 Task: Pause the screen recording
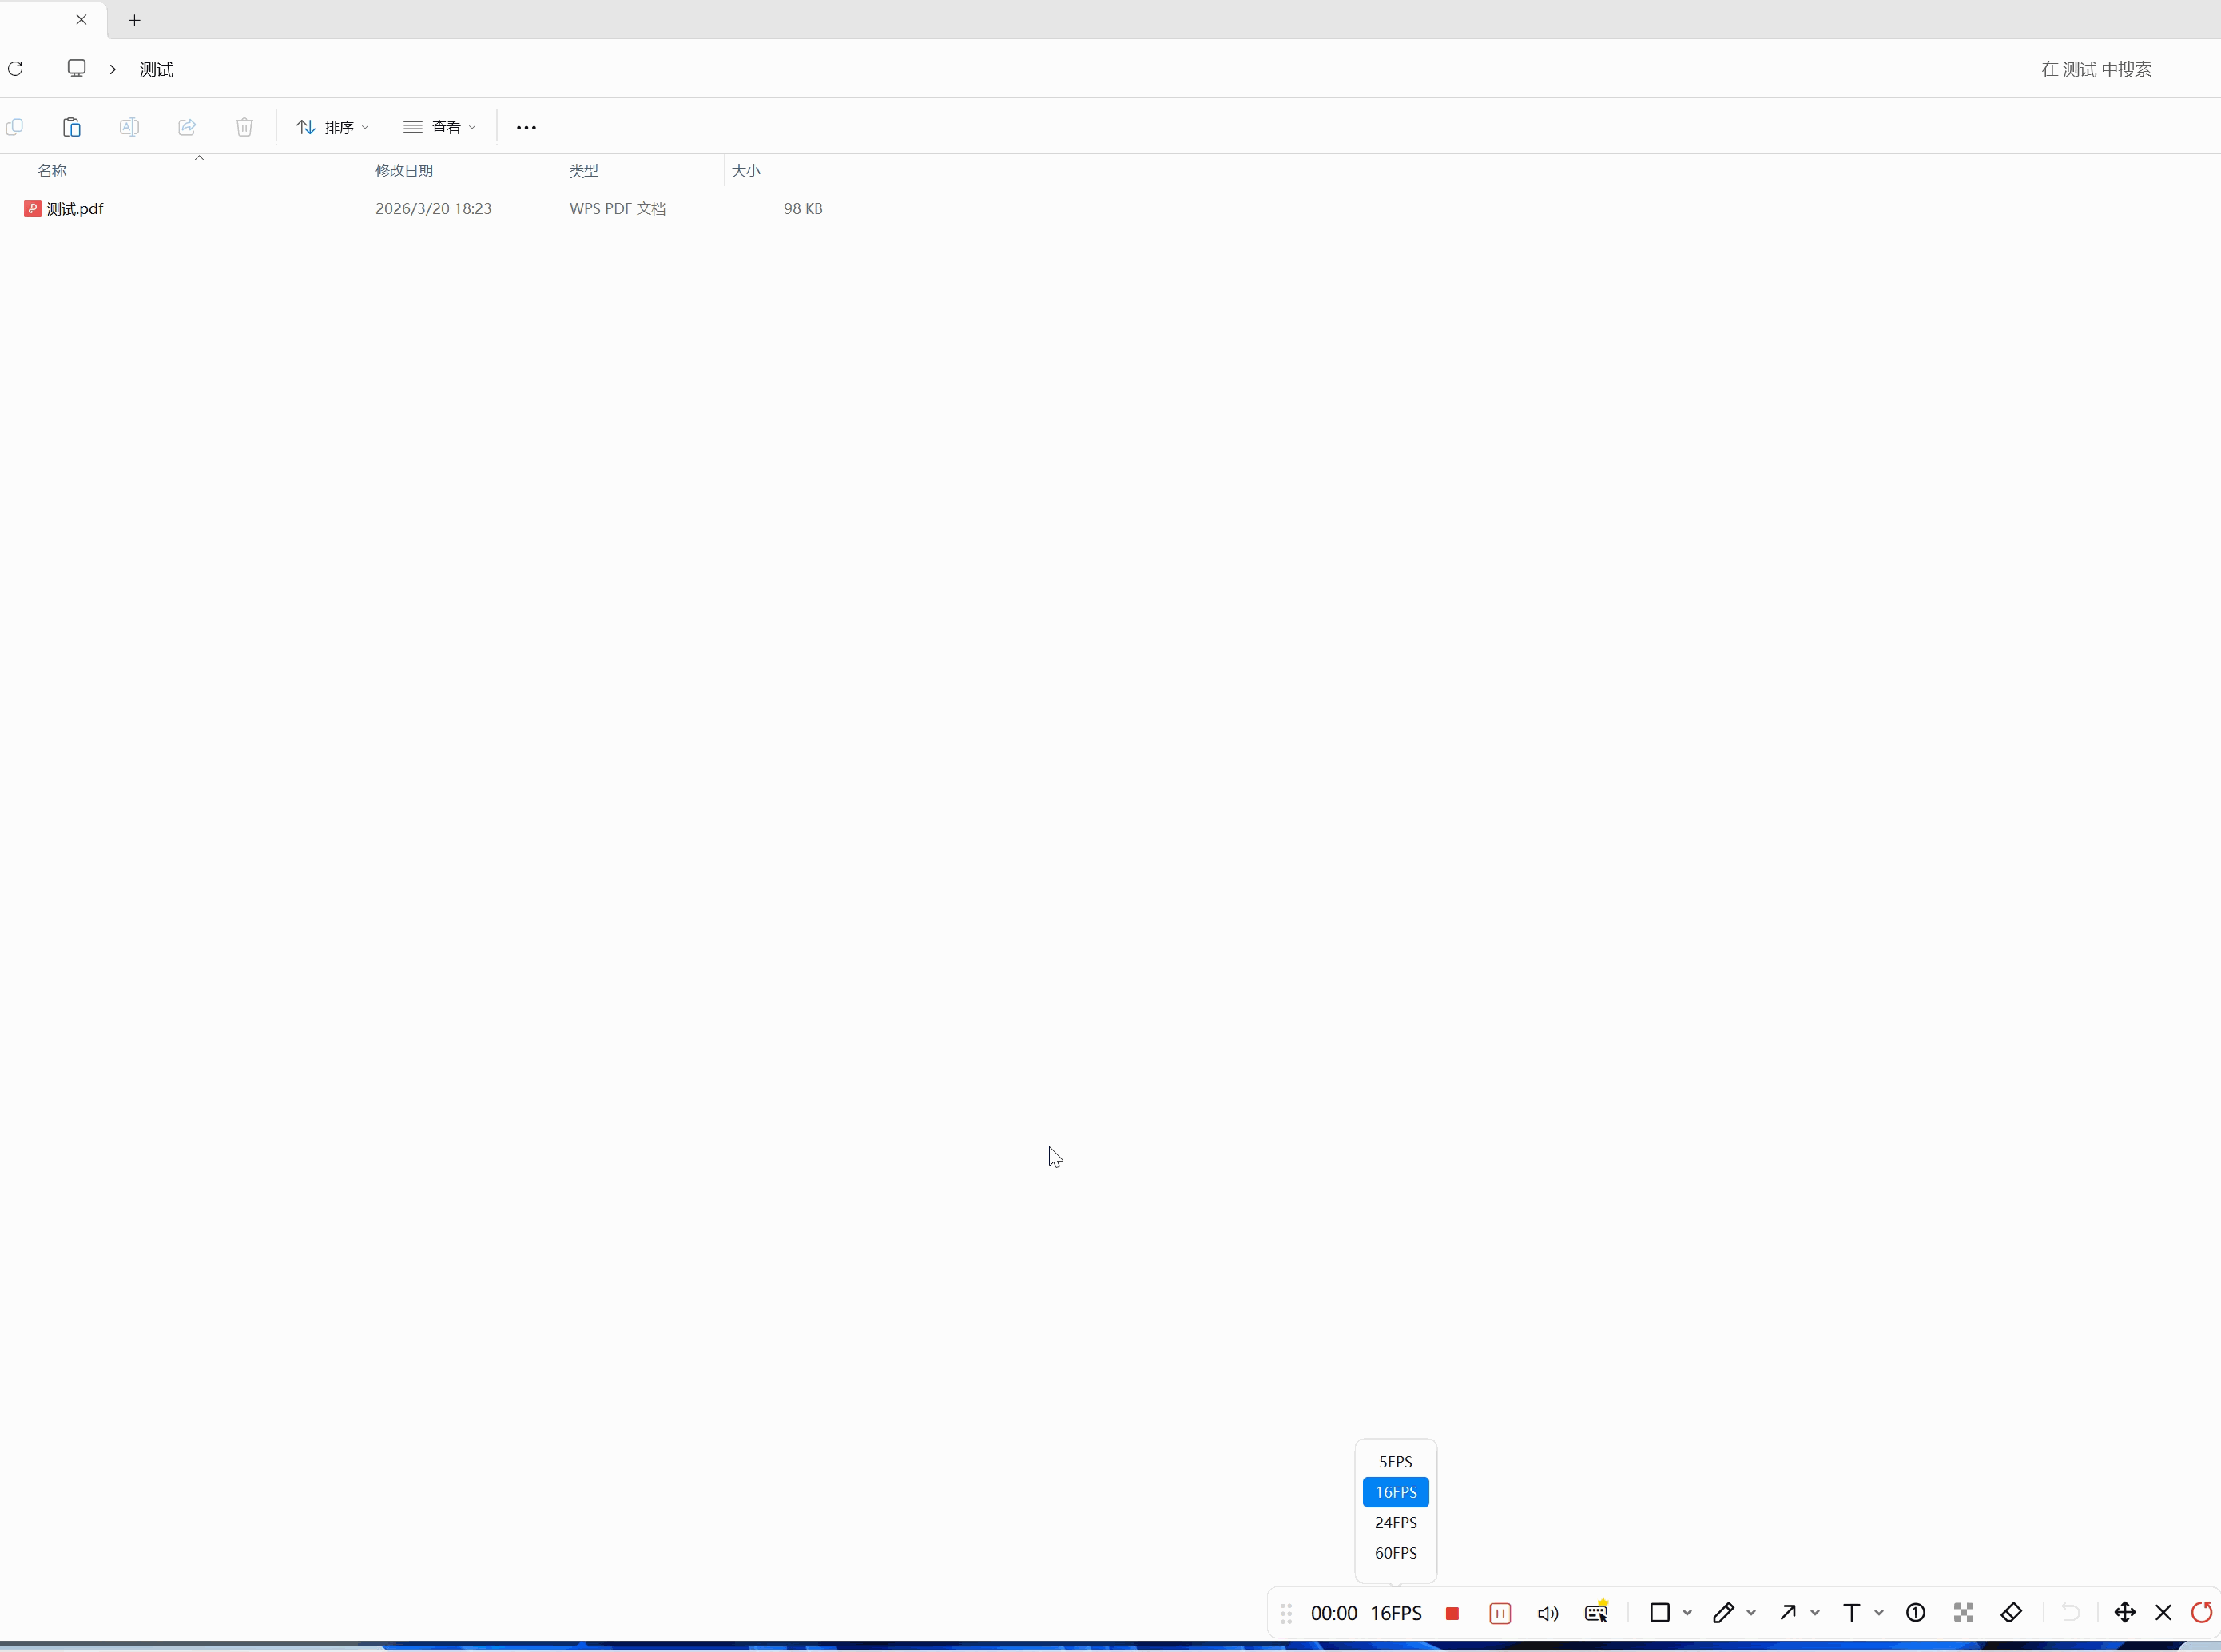pyautogui.click(x=1500, y=1613)
